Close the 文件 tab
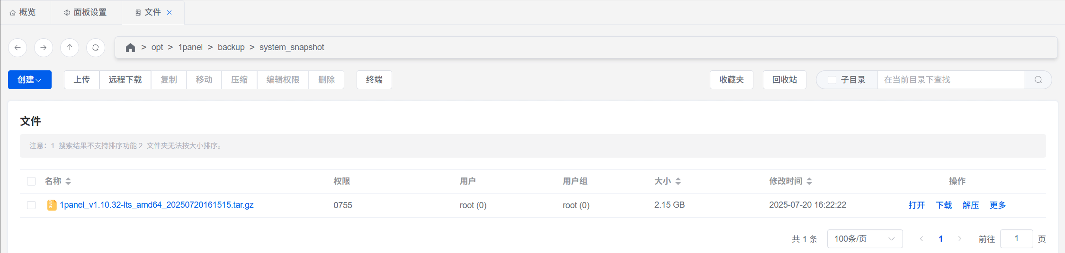 pos(170,13)
